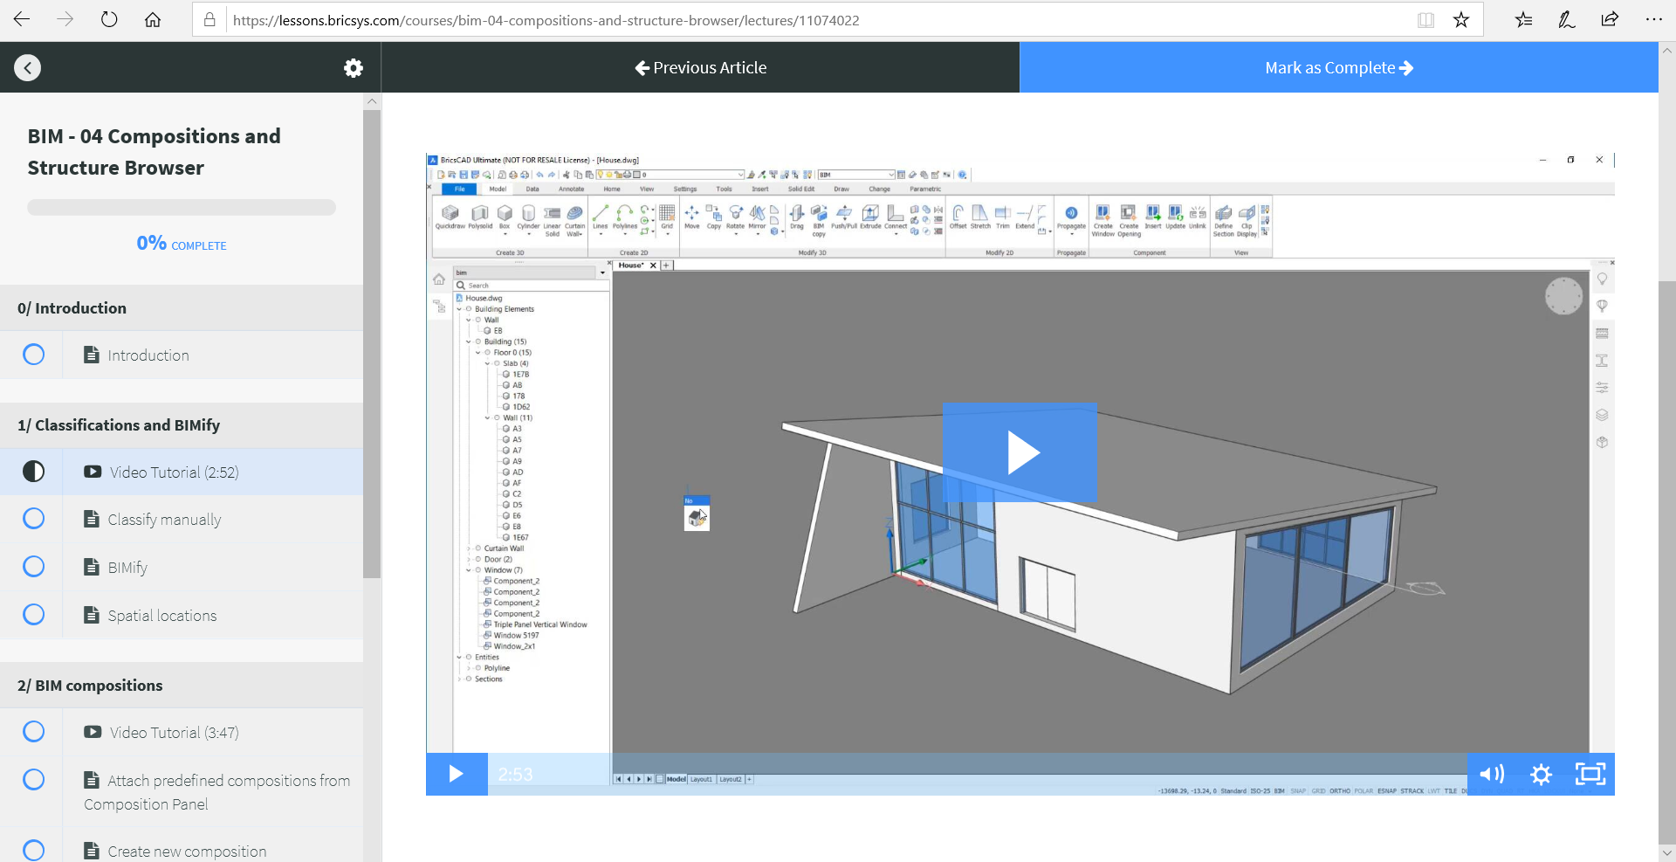This screenshot has height=862, width=1676.
Task: Click the forward navigation arrow
Action: click(x=65, y=19)
